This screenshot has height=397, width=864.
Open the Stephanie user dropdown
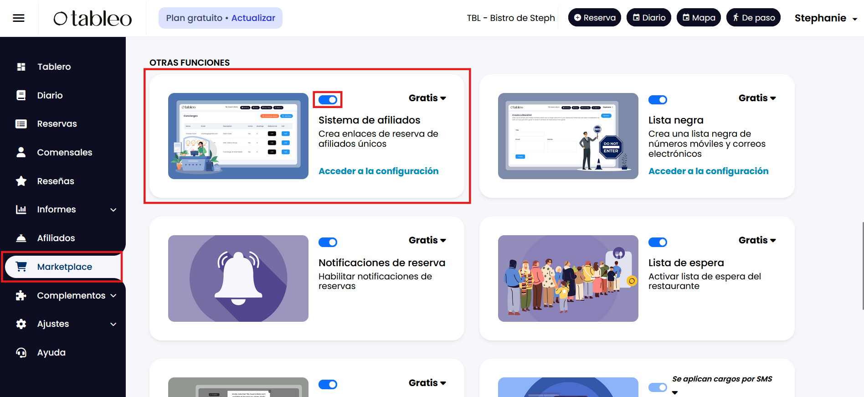coord(826,18)
